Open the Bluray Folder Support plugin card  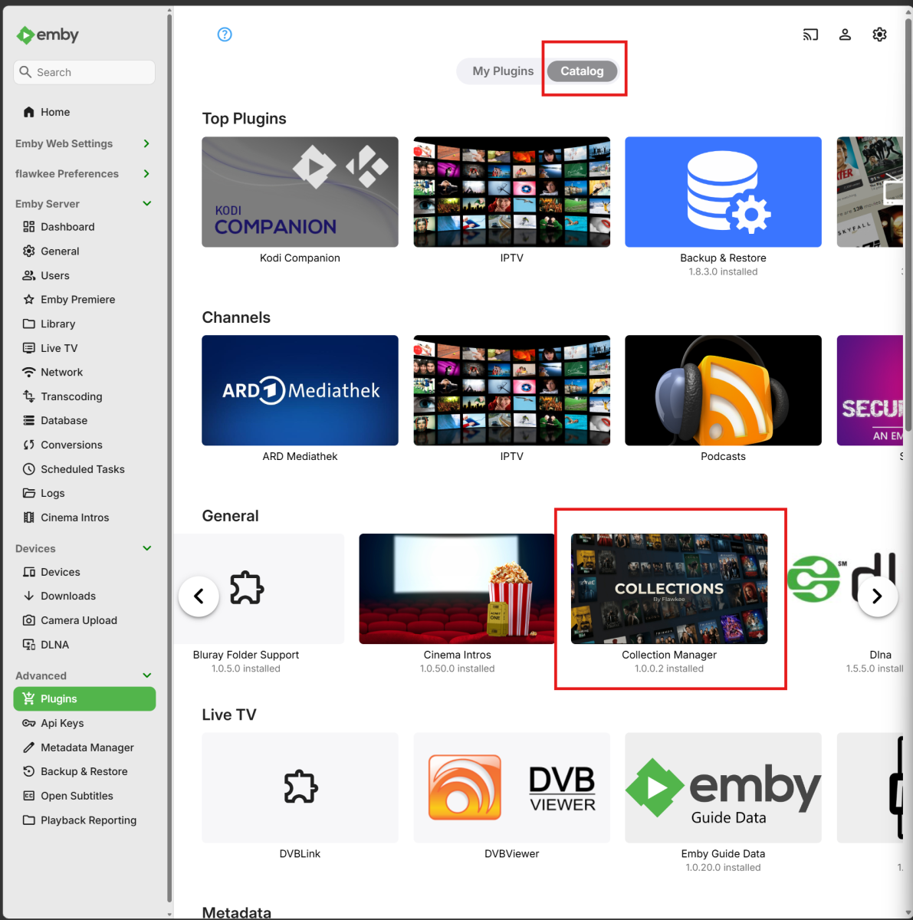tap(259, 589)
